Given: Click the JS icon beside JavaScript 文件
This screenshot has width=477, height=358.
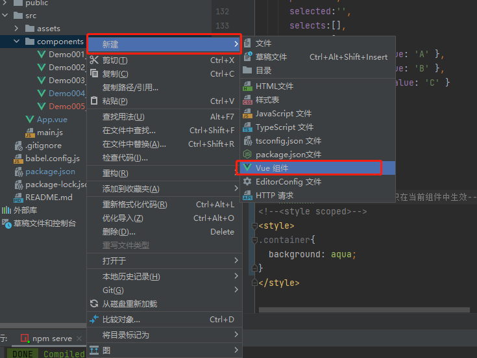Looking at the screenshot, I should (x=247, y=113).
